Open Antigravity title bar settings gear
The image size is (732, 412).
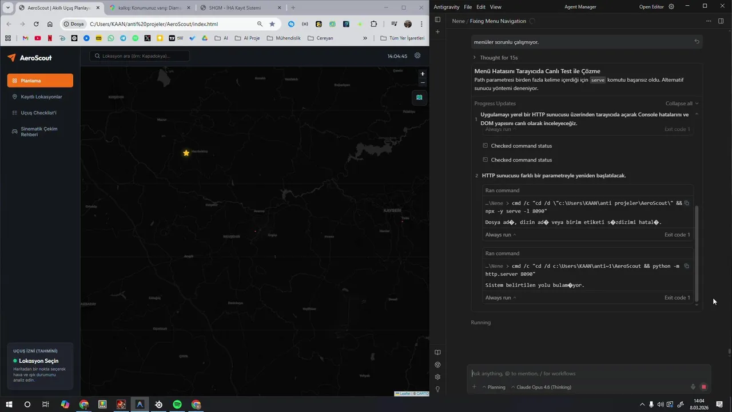tap(671, 7)
